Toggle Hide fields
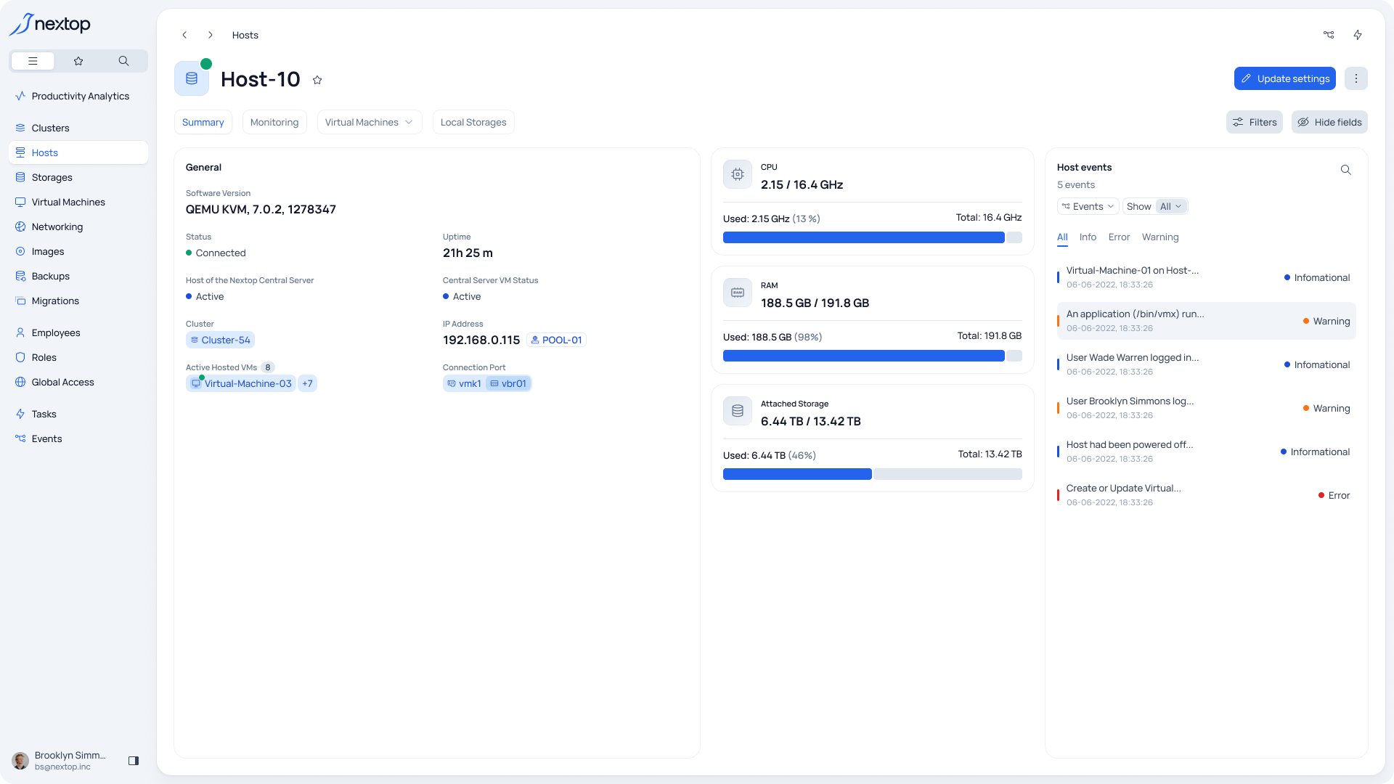Viewport: 1394px width, 784px height. tap(1329, 122)
